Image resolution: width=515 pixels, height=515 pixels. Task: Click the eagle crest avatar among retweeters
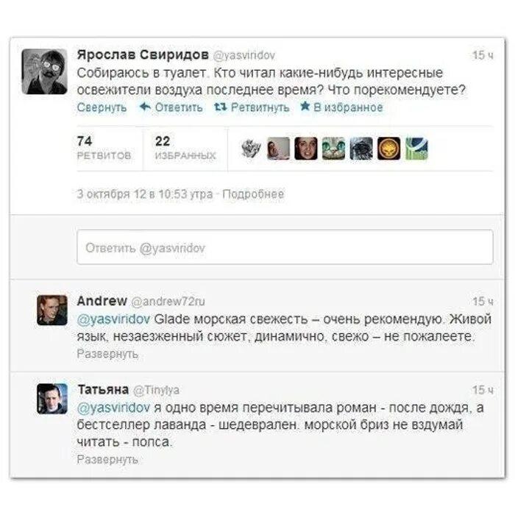(251, 149)
